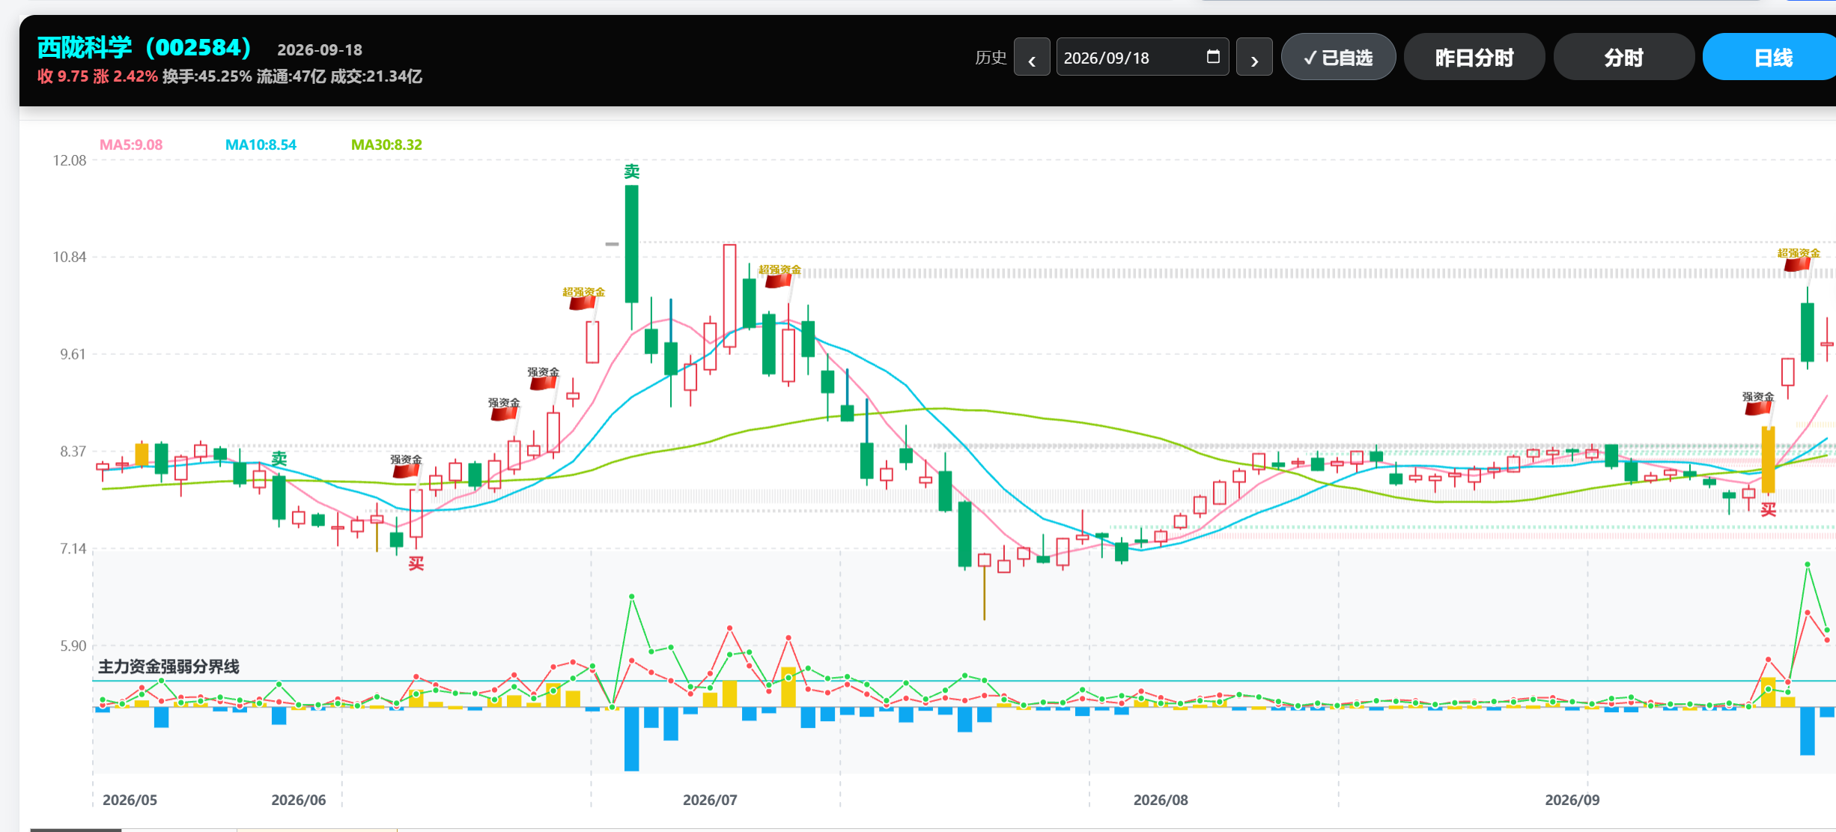Click the 西陇科学 (002584) stock title
The image size is (1836, 832).
(x=145, y=47)
